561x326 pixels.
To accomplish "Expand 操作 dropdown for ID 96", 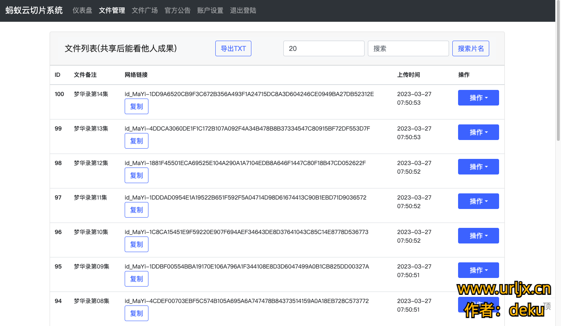I will click(x=479, y=236).
